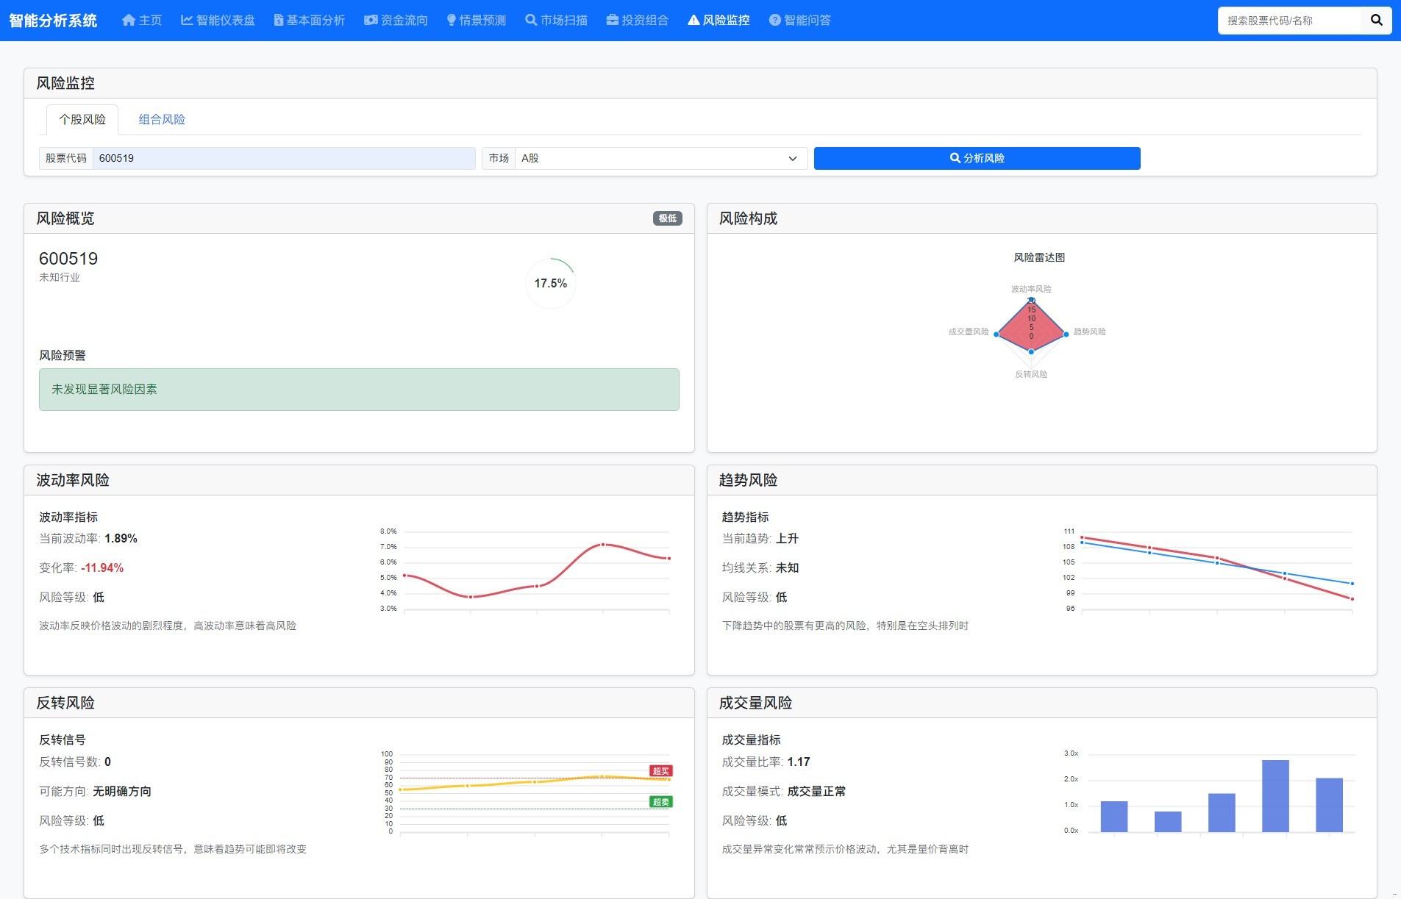Open the 风险监控 navigation item
Image resolution: width=1401 pixels, height=899 pixels.
[719, 20]
